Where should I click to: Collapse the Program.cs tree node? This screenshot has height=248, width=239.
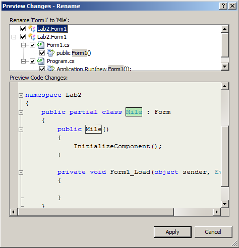23,61
